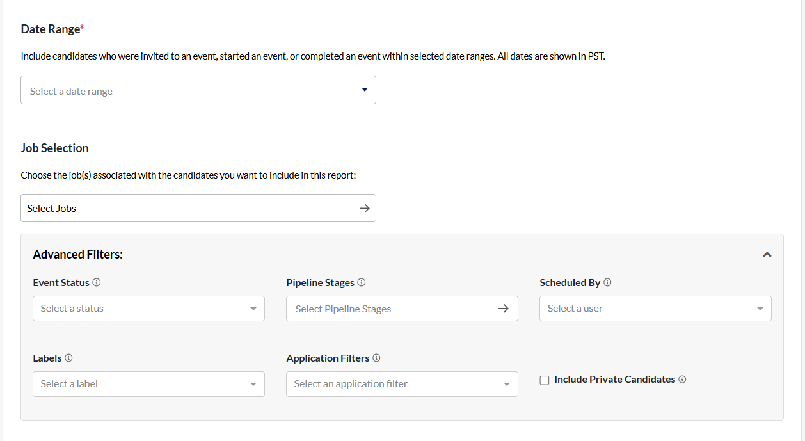Click the info icon next to Application Filters
Viewport: 805px width, 441px height.
pos(376,358)
